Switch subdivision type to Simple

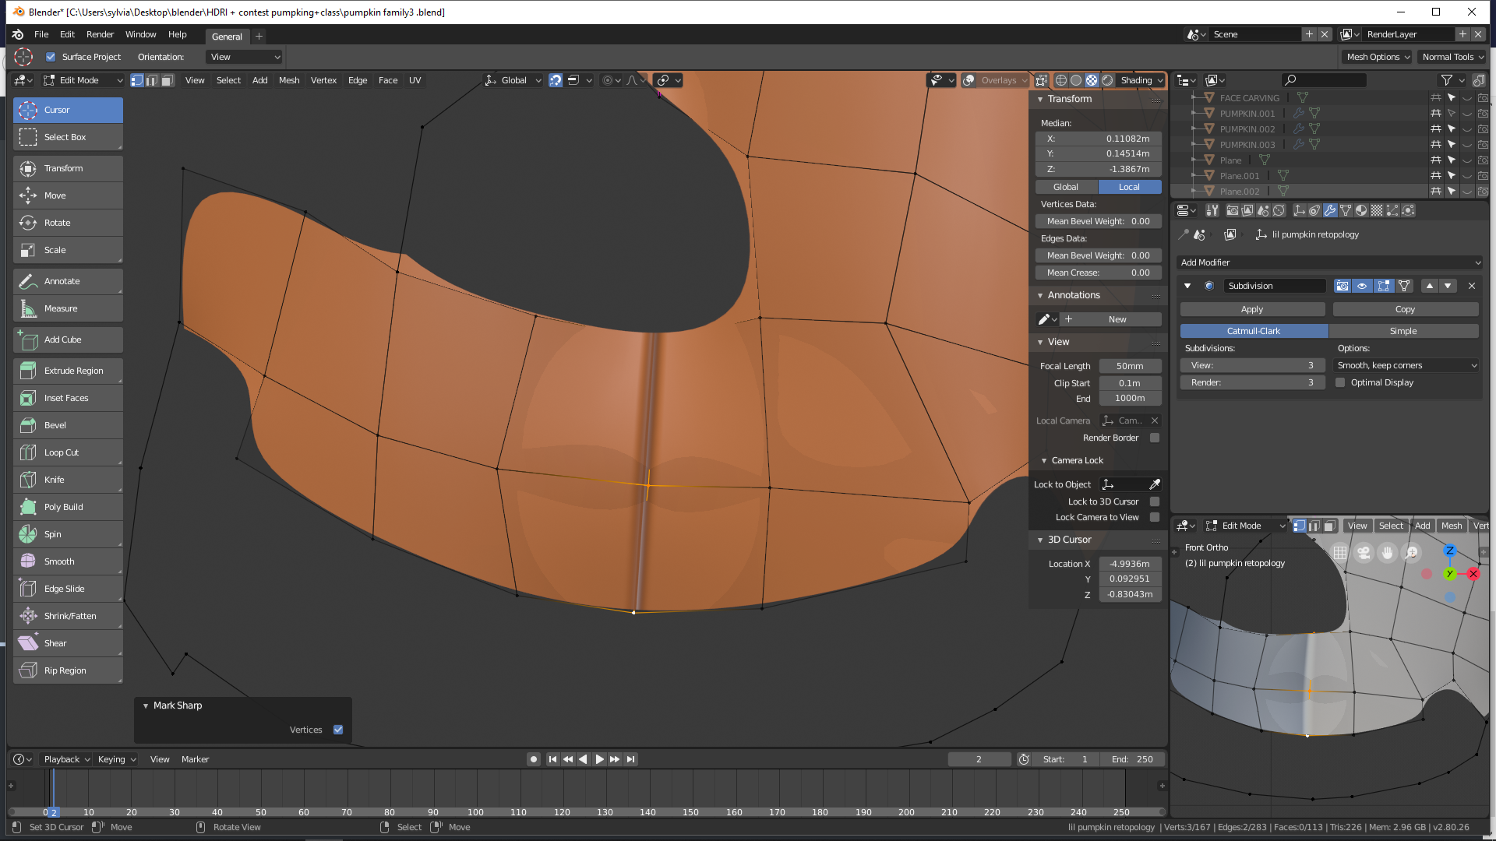pos(1402,331)
